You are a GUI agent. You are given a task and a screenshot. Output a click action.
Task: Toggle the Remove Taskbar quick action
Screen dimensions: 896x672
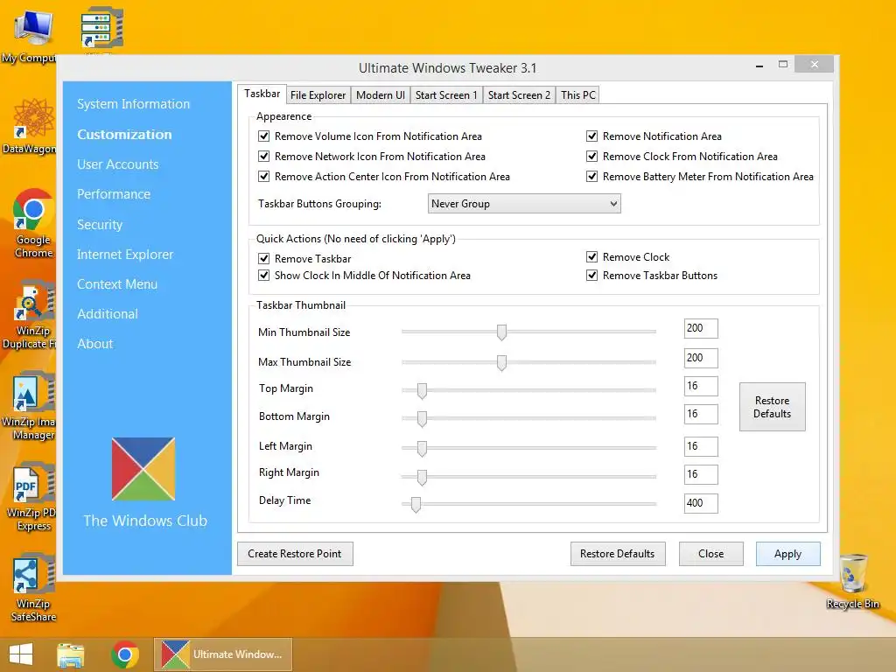point(263,258)
